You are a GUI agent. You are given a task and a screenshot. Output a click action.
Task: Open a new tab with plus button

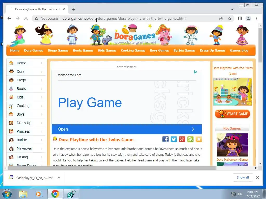tap(74, 9)
